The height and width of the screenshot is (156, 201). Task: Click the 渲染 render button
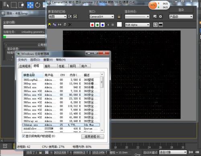click(181, 10)
